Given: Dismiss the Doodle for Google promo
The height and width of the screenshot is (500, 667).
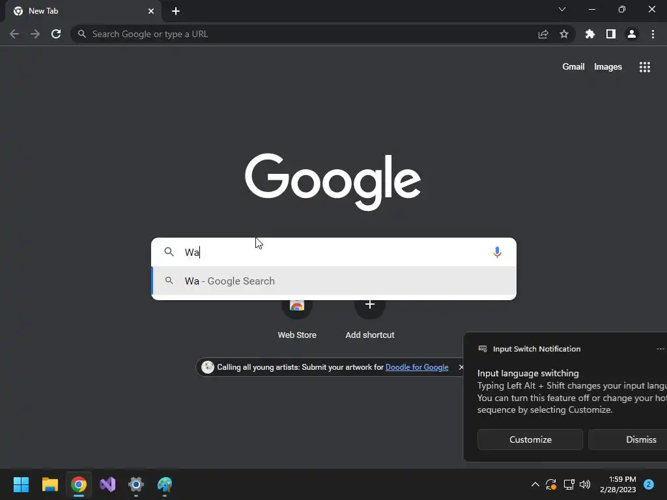Looking at the screenshot, I should pyautogui.click(x=461, y=367).
